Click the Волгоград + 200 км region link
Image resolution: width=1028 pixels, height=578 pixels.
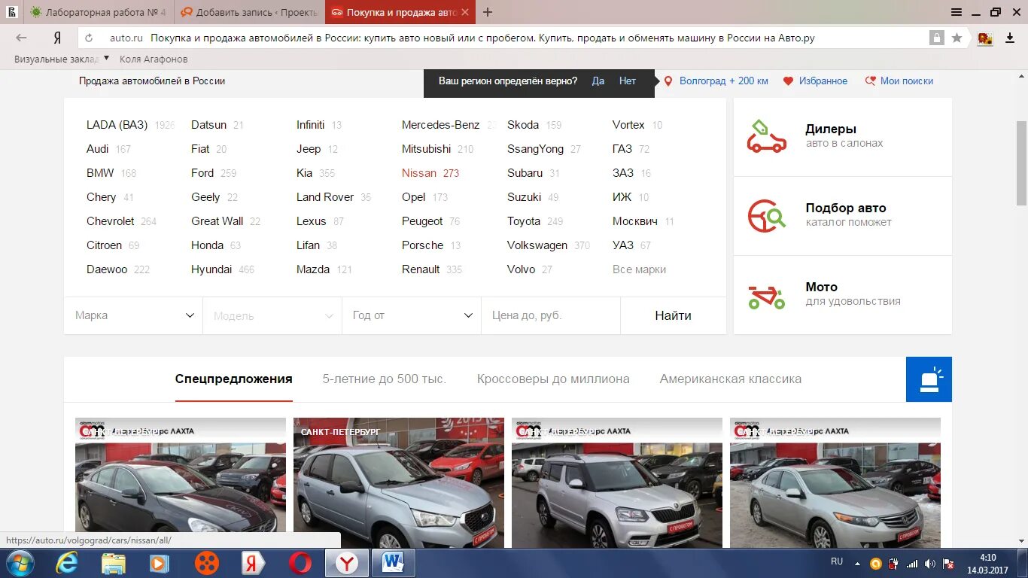click(724, 81)
